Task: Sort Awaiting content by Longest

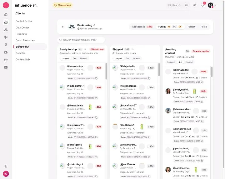Action: click(x=171, y=62)
